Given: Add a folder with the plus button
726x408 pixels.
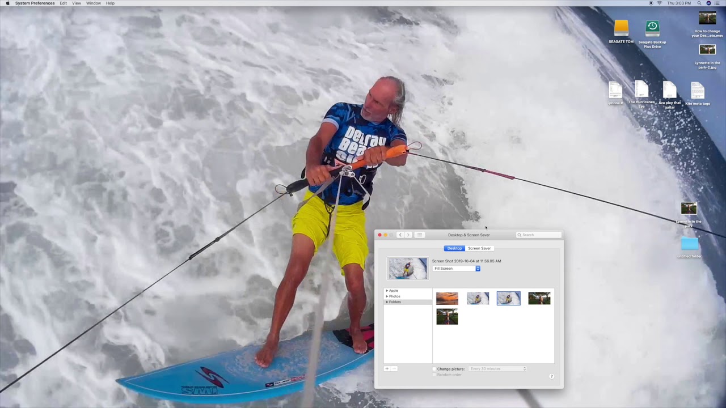Looking at the screenshot, I should coord(387,369).
